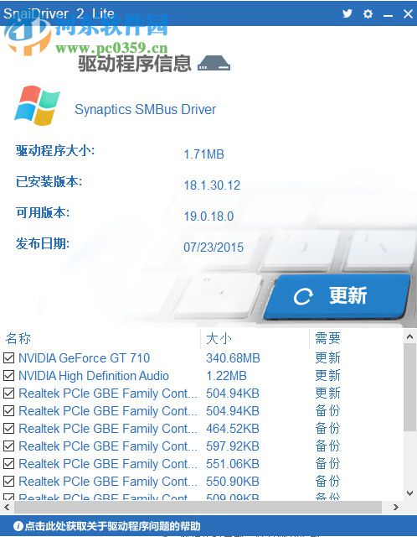Select the NVIDIA GeForce GT 710 driver name

click(x=84, y=358)
